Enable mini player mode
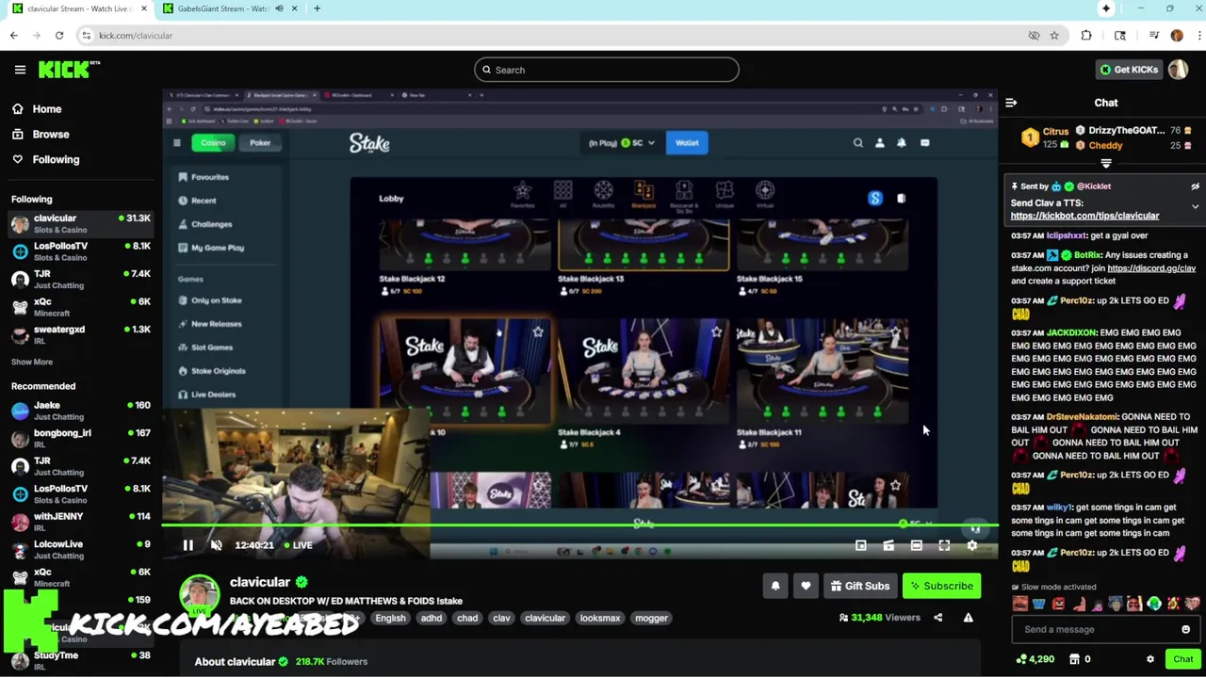 (860, 545)
